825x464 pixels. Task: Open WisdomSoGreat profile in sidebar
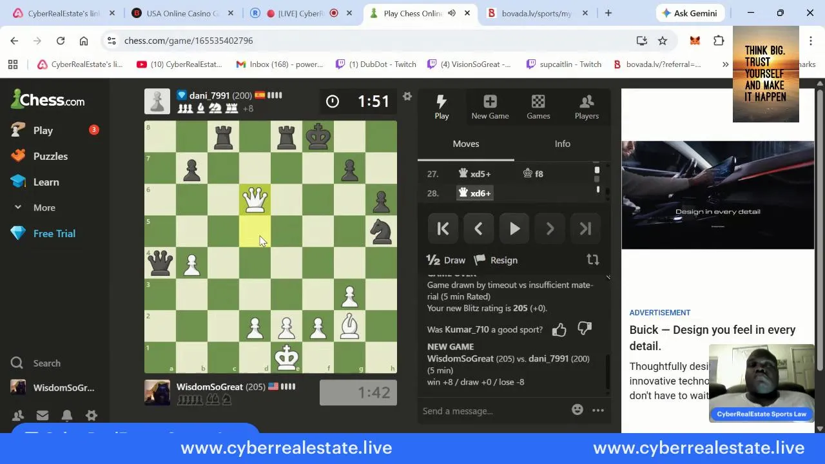coord(54,387)
